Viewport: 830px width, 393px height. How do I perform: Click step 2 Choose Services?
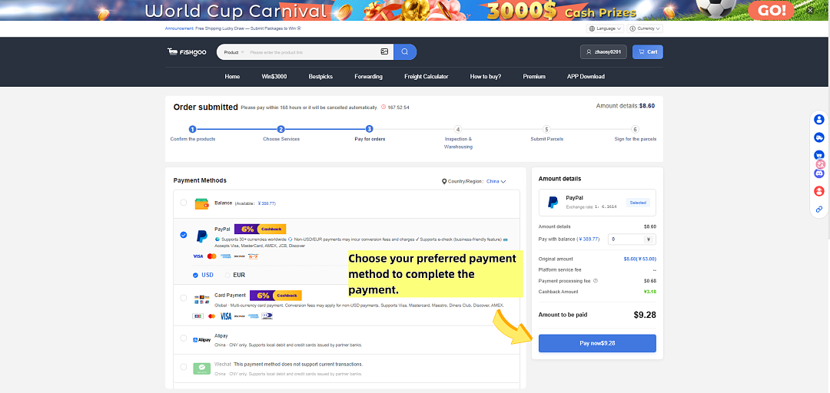[281, 134]
